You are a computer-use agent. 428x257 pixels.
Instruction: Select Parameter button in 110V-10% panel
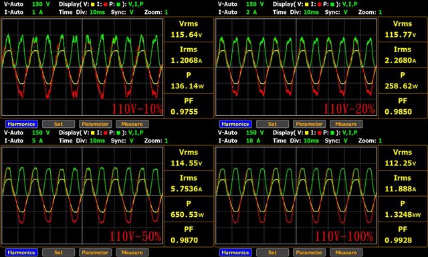click(95, 124)
